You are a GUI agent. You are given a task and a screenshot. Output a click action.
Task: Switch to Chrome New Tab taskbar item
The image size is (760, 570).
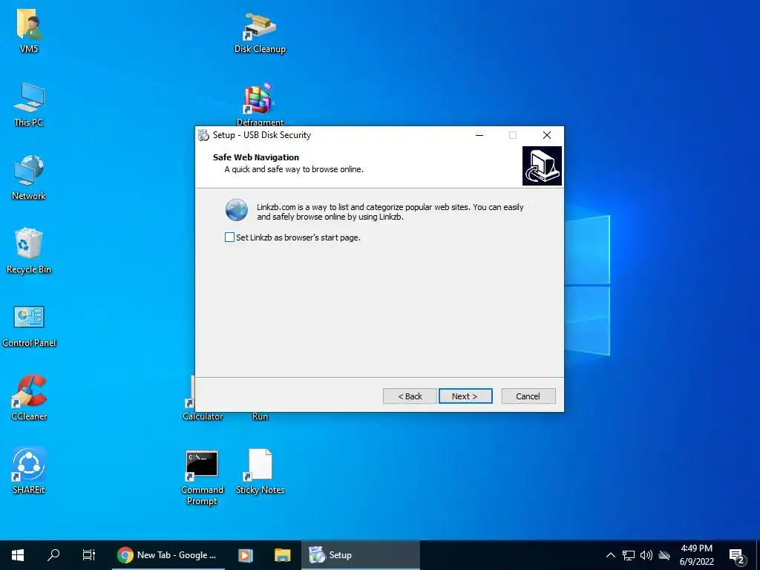click(168, 555)
